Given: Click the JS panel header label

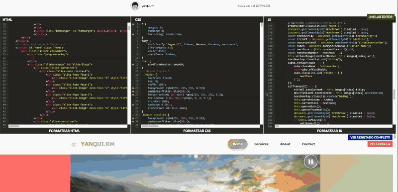Looking at the screenshot, I should tap(269, 19).
